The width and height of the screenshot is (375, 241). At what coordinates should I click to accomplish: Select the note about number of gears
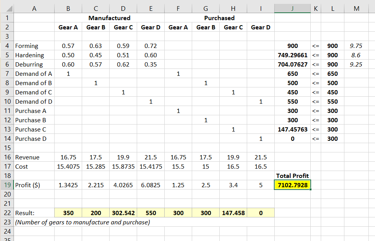click(x=82, y=222)
